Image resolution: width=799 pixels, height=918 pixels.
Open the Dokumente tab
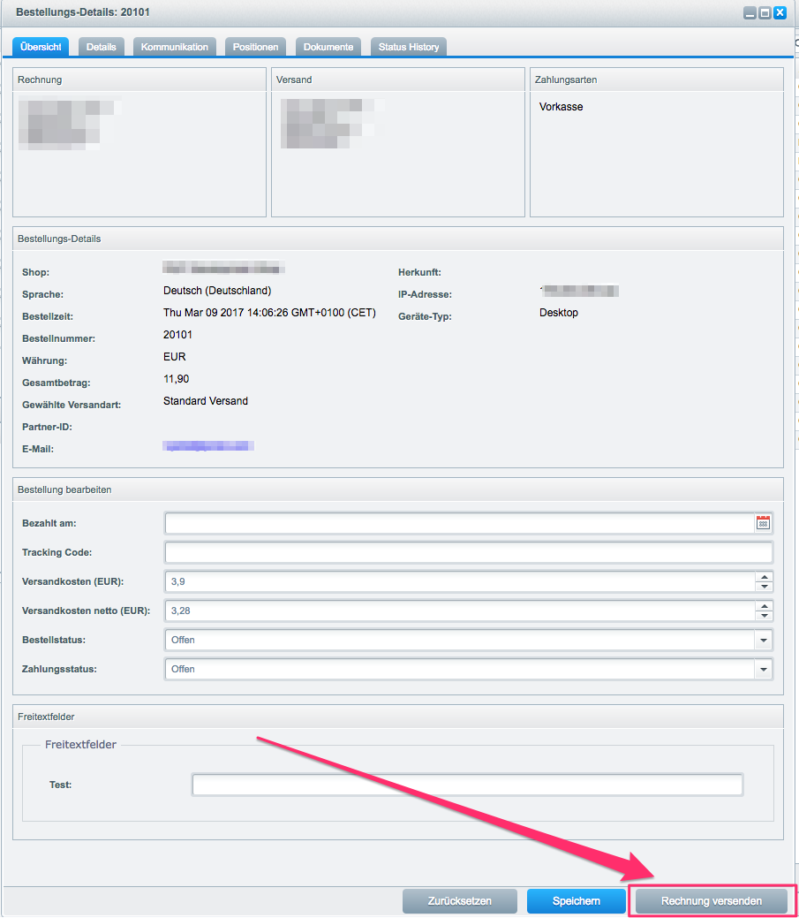point(328,47)
